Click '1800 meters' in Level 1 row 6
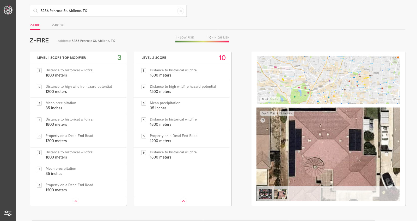Image resolution: width=417 pixels, height=221 pixels. pyautogui.click(x=56, y=157)
